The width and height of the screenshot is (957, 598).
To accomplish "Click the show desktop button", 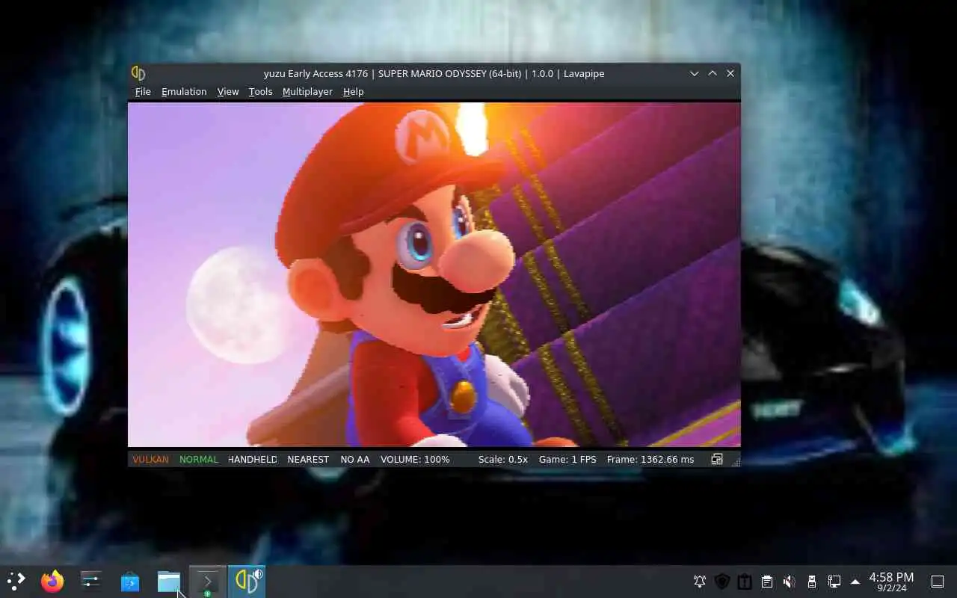I will [937, 582].
